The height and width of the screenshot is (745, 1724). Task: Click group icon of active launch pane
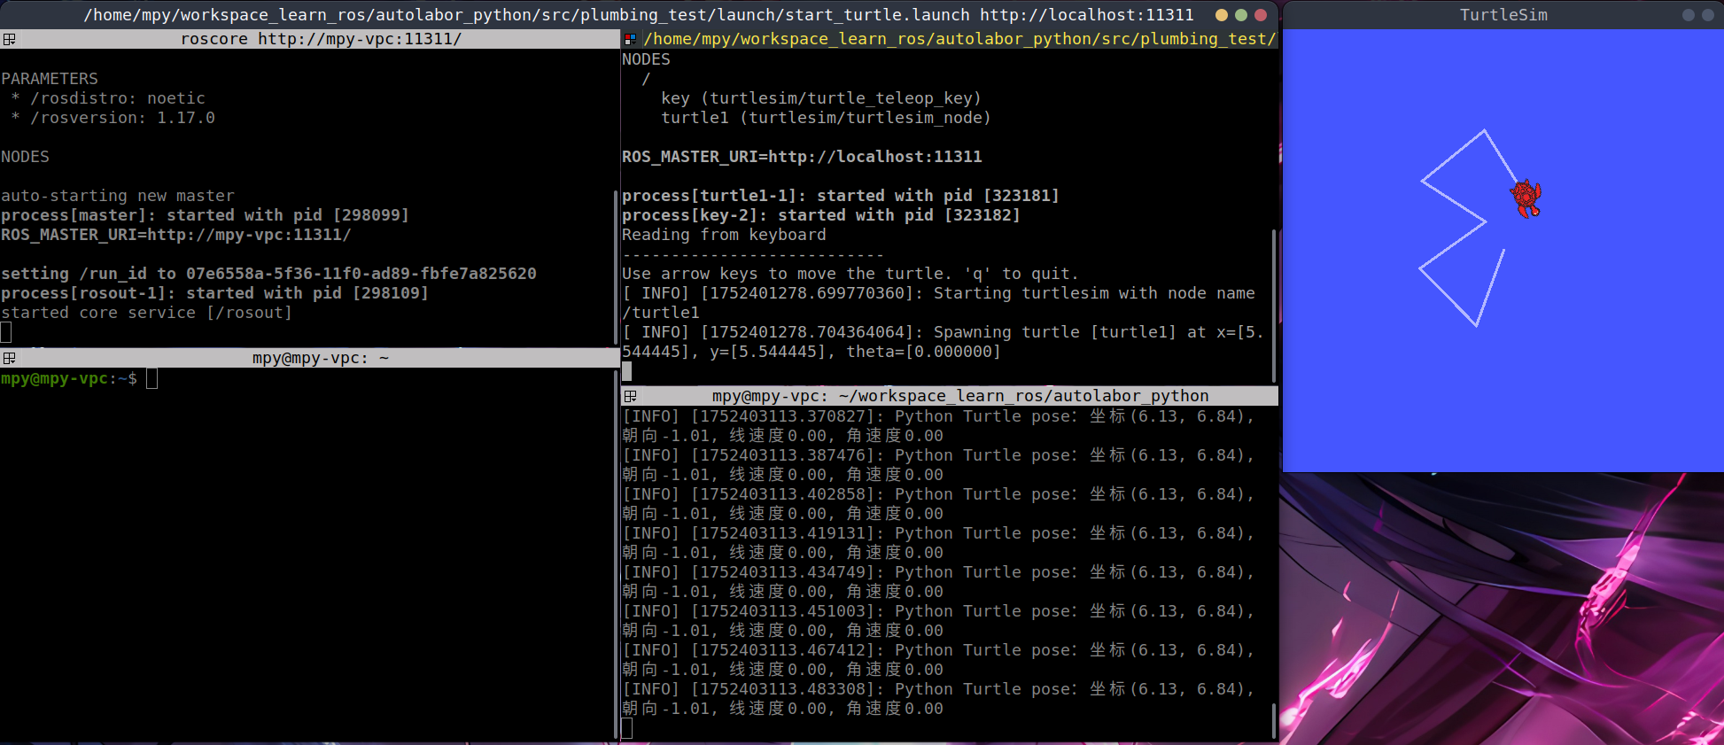pos(630,39)
